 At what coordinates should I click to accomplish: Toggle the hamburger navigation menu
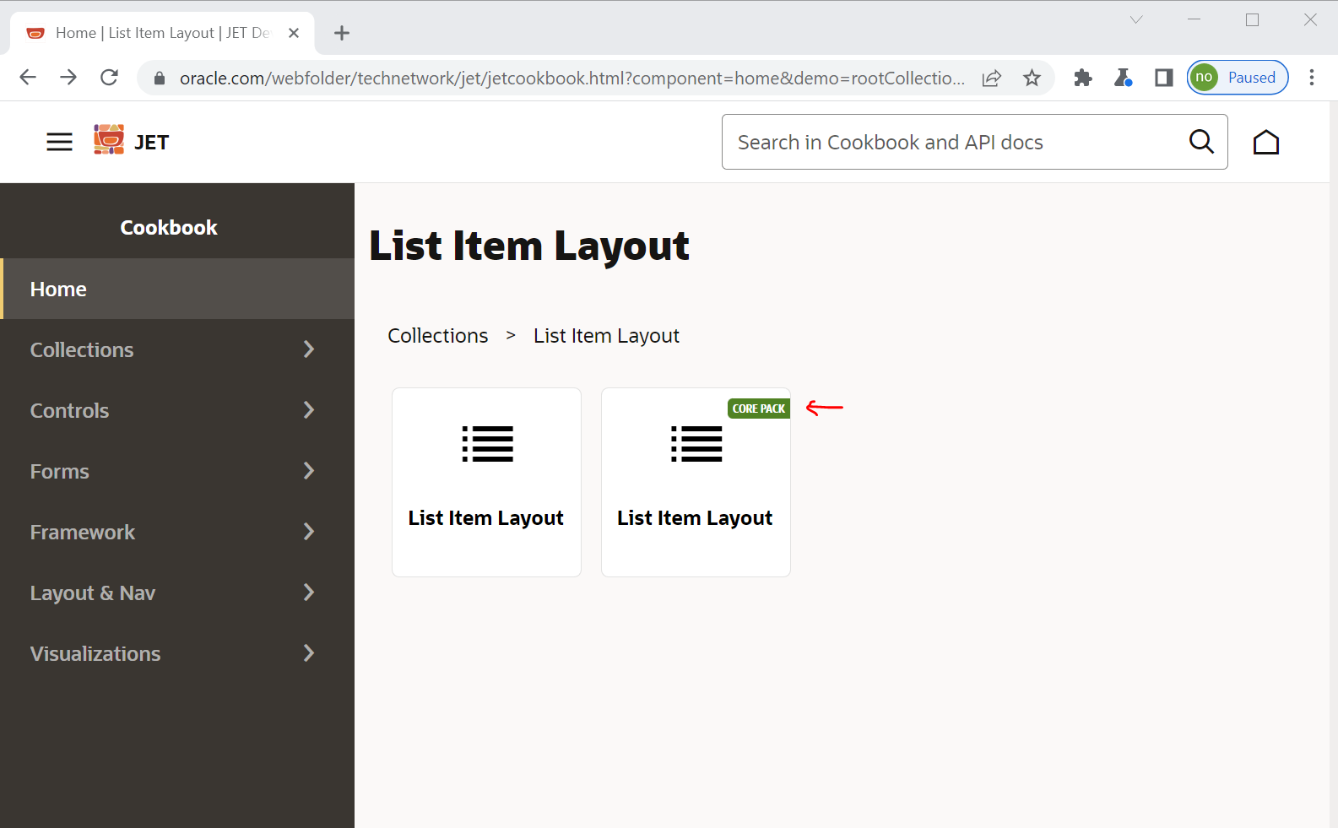59,142
